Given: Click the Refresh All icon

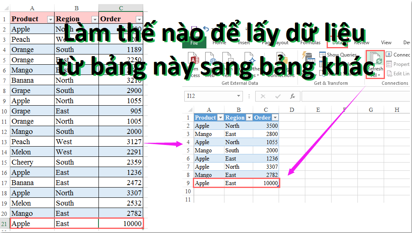Looking at the screenshot, I should [375, 61].
